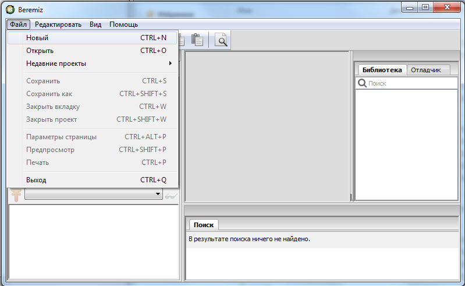Click the Paste clipboard toolbar icon
465x286 pixels.
tap(197, 40)
